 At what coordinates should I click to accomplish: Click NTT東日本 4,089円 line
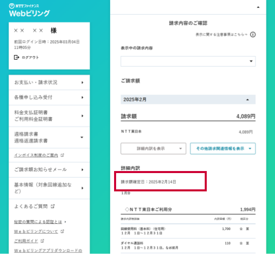point(188,132)
